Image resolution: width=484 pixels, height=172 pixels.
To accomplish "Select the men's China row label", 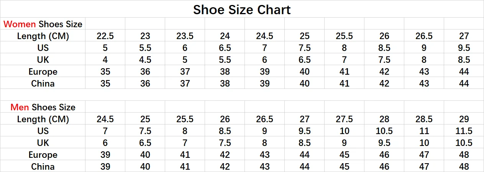I will coord(43,167).
